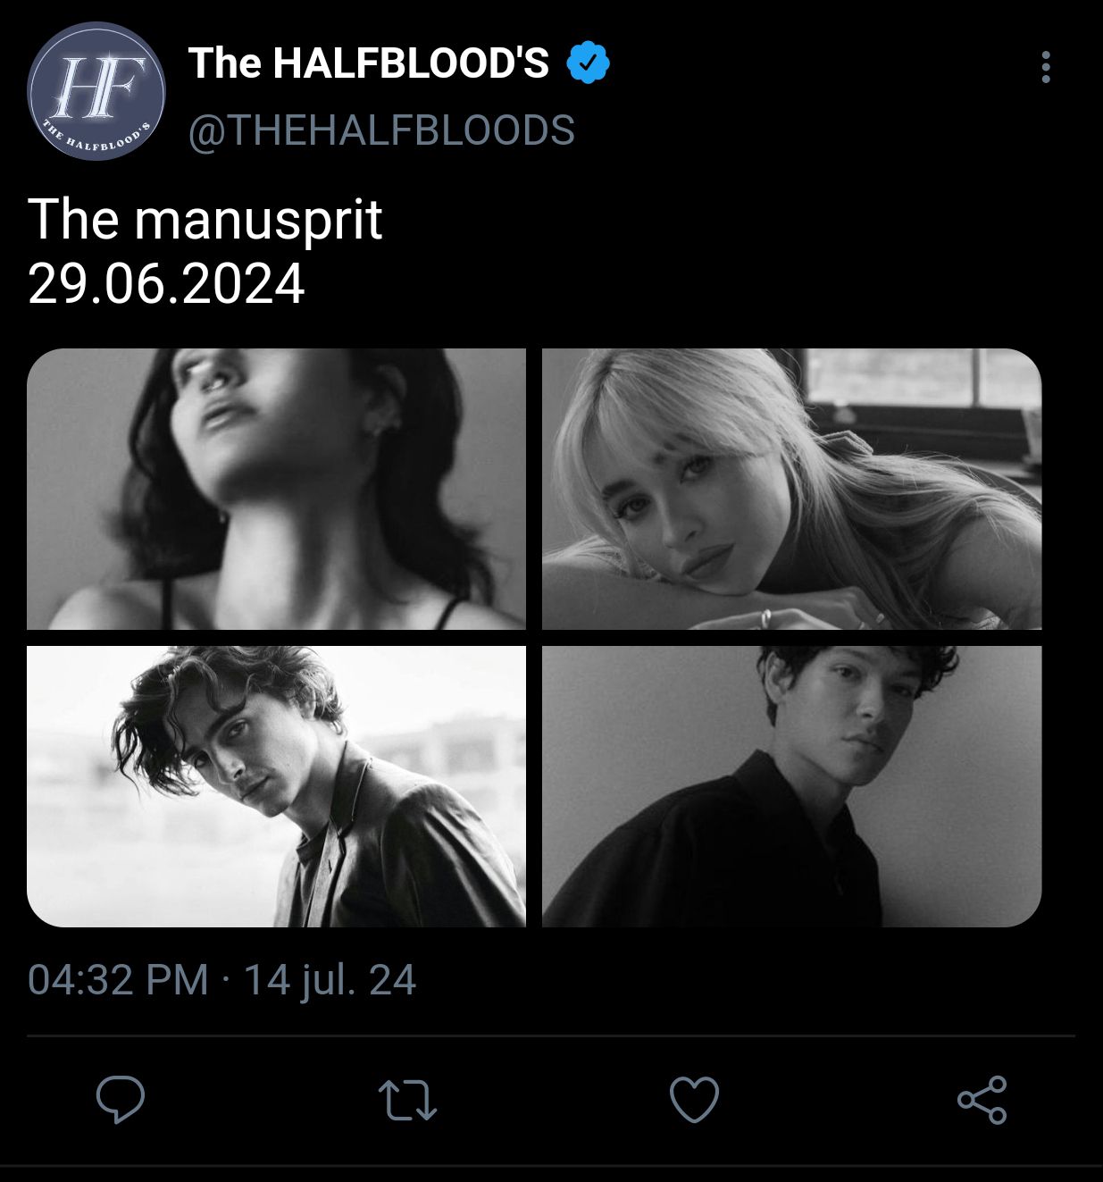Open the round HALFBLOOD'S profile avatar
1103x1182 pixels.
(x=96, y=91)
